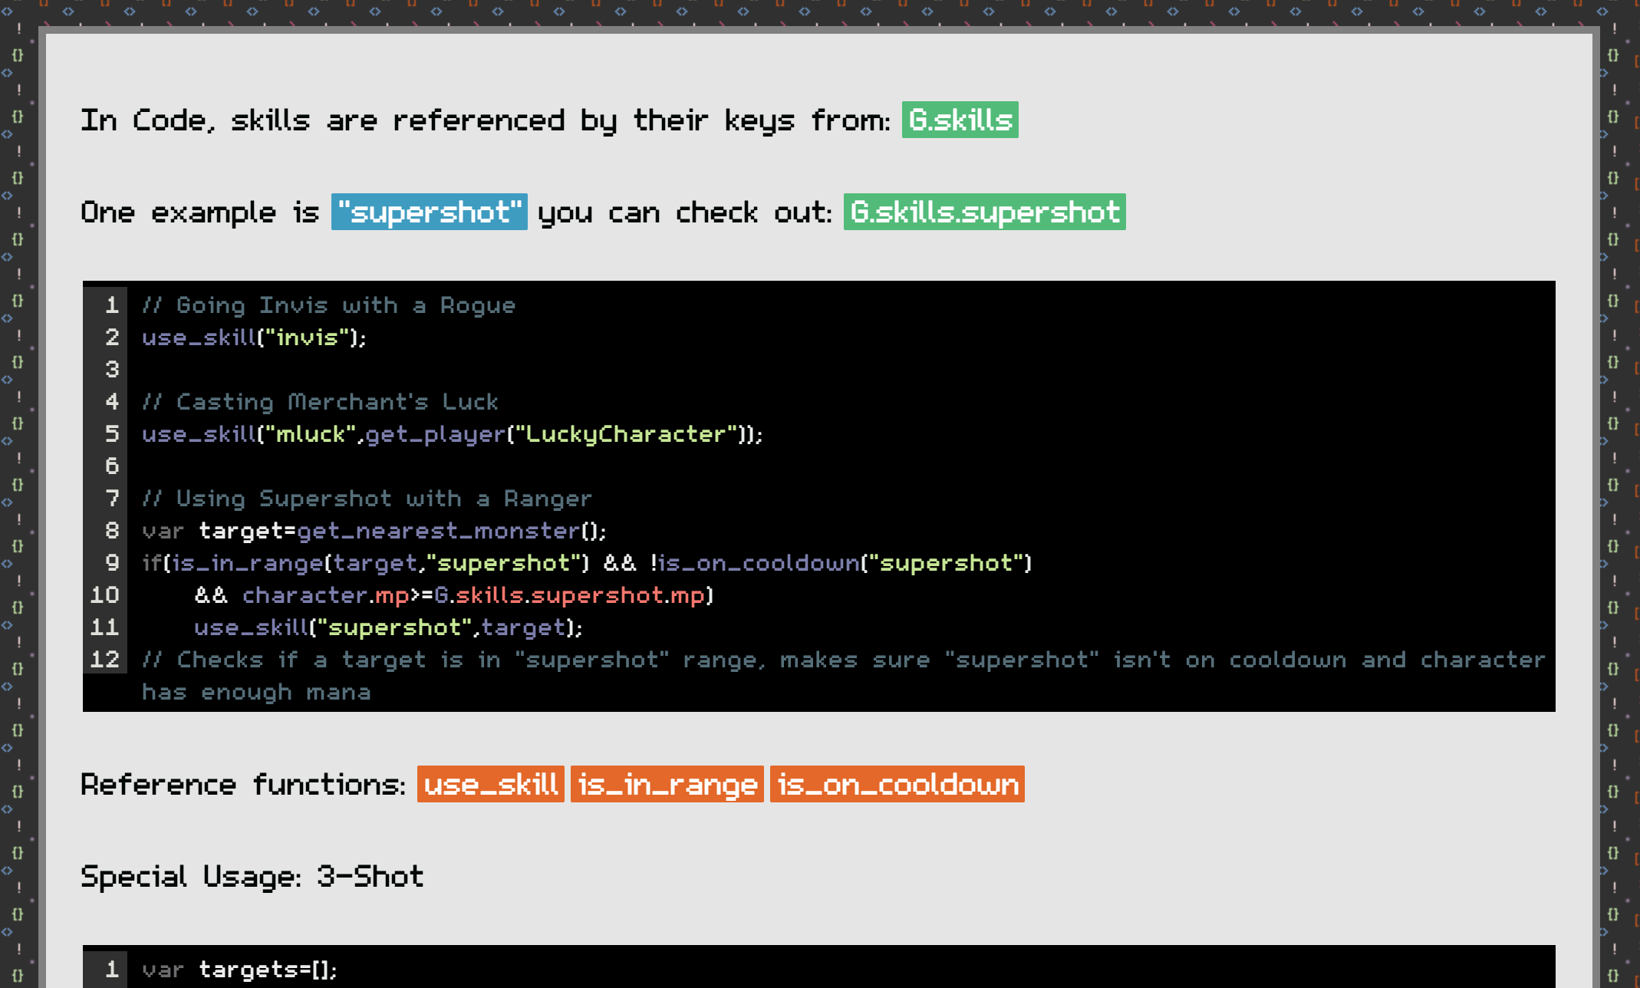Click the if(is_in_range(target,"supershot") line
The height and width of the screenshot is (988, 1640).
pos(587,563)
